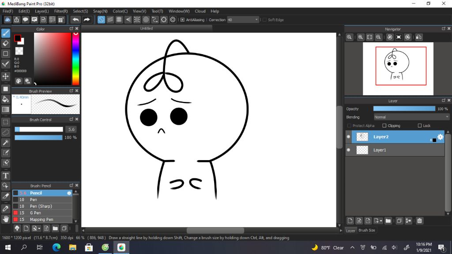Screen dimensions: 452x254
Task: Click the Undo arrow in toolbar
Action: 75,19
